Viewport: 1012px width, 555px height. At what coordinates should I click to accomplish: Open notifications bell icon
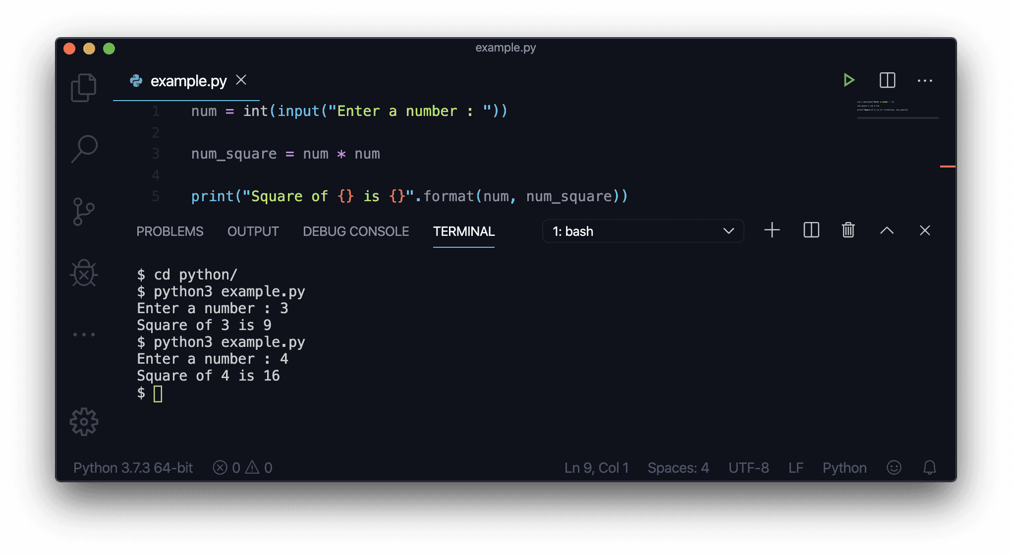point(929,467)
